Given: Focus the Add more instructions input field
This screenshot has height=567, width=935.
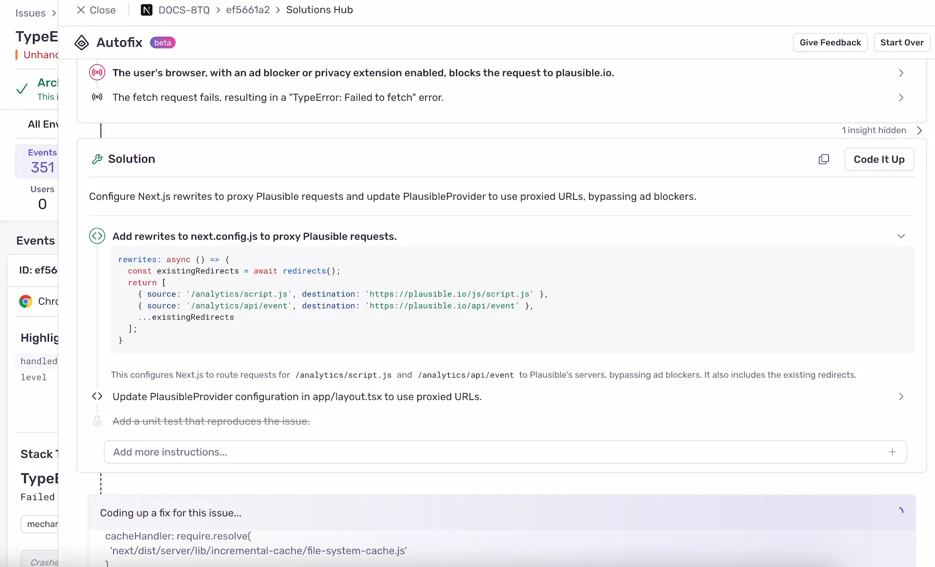Looking at the screenshot, I should [x=505, y=452].
